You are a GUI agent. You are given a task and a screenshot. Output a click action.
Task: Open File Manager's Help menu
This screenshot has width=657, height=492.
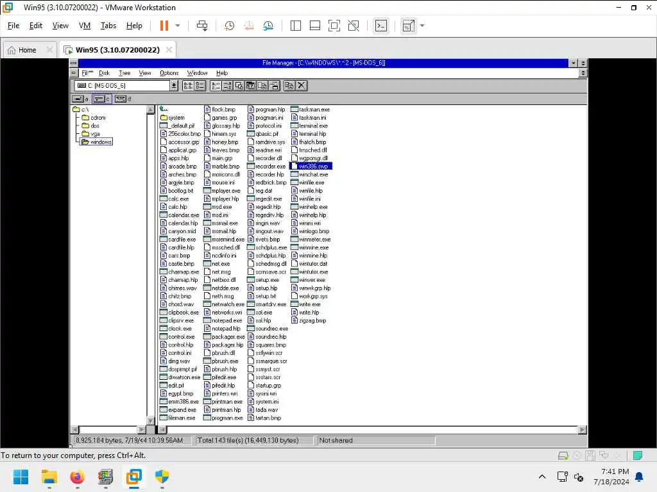(222, 73)
